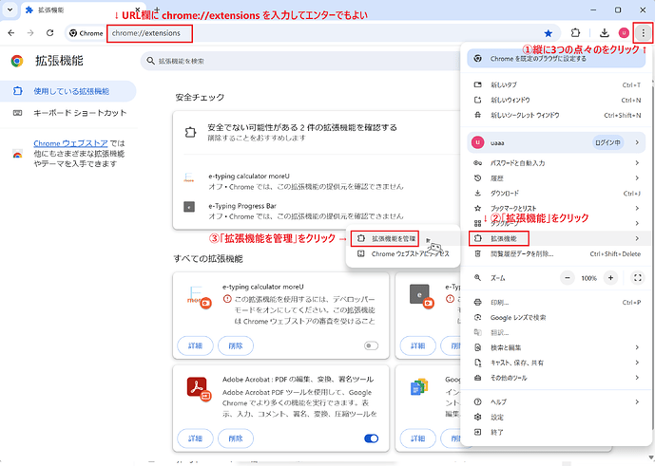655x466 pixels.
Task: Open 設定 from Chrome menu
Action: tap(556, 418)
